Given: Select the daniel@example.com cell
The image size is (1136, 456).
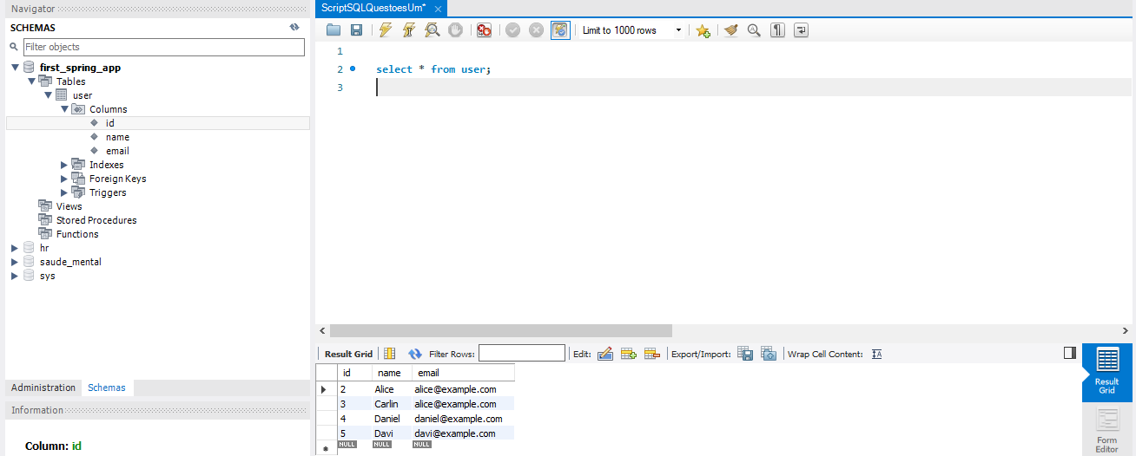Looking at the screenshot, I should click(463, 419).
